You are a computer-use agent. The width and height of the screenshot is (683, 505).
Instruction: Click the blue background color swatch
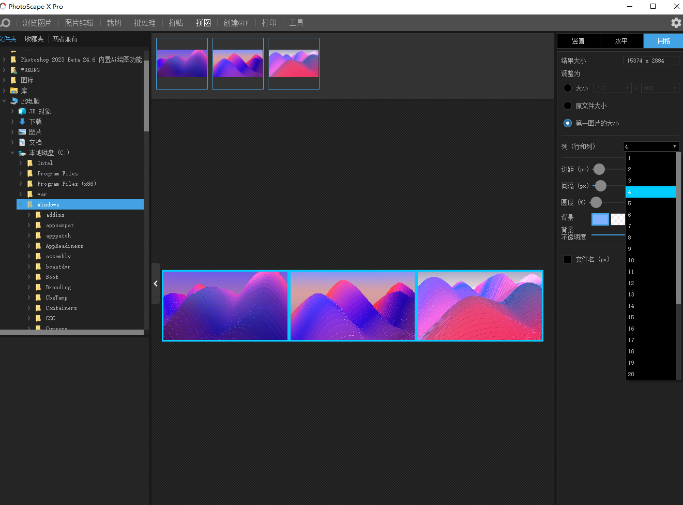point(600,219)
